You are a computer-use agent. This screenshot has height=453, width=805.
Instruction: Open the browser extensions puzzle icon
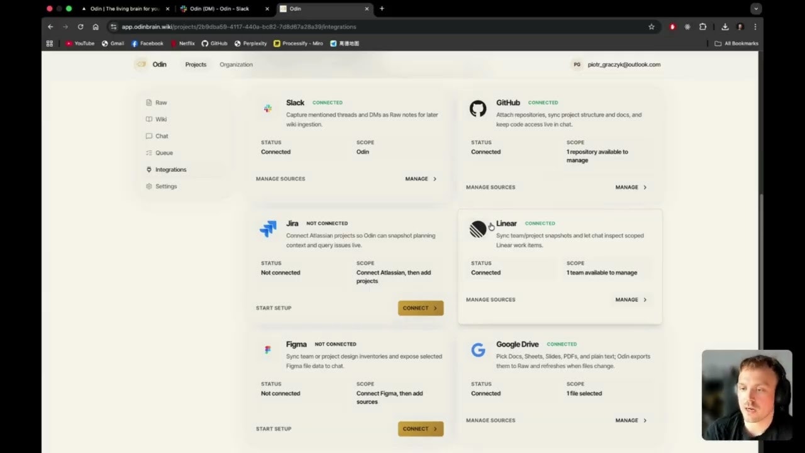[703, 27]
